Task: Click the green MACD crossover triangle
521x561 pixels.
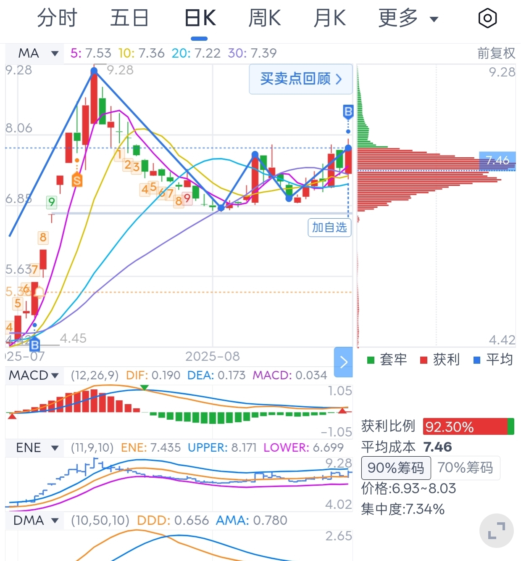Action: pyautogui.click(x=144, y=387)
